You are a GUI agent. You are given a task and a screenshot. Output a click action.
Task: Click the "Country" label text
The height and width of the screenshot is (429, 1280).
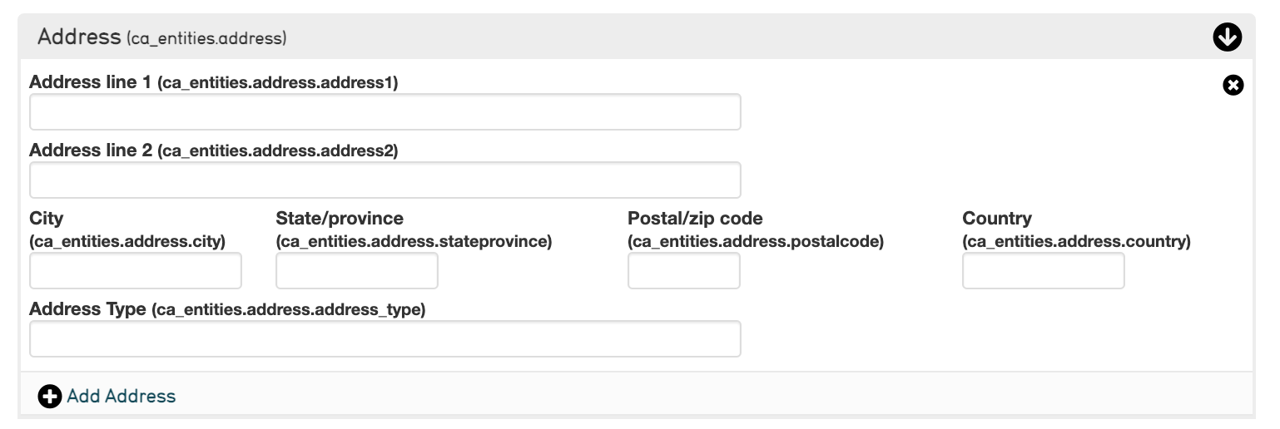click(996, 219)
